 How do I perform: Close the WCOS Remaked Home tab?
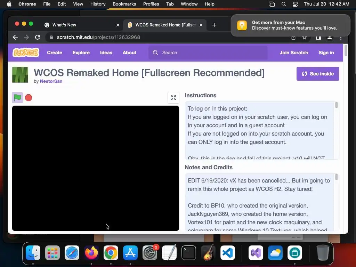click(201, 25)
